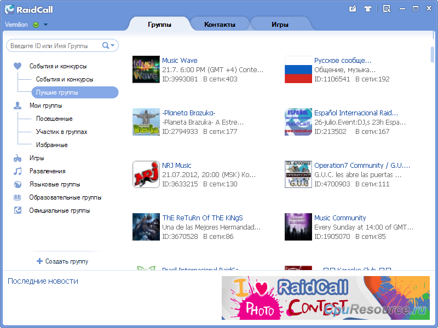Select Игры category in sidebar
Viewport: 438px width, 328px height.
click(x=37, y=158)
